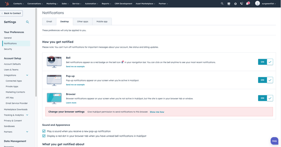Select the Desktop tab
The height and width of the screenshot is (147, 281).
65,22
